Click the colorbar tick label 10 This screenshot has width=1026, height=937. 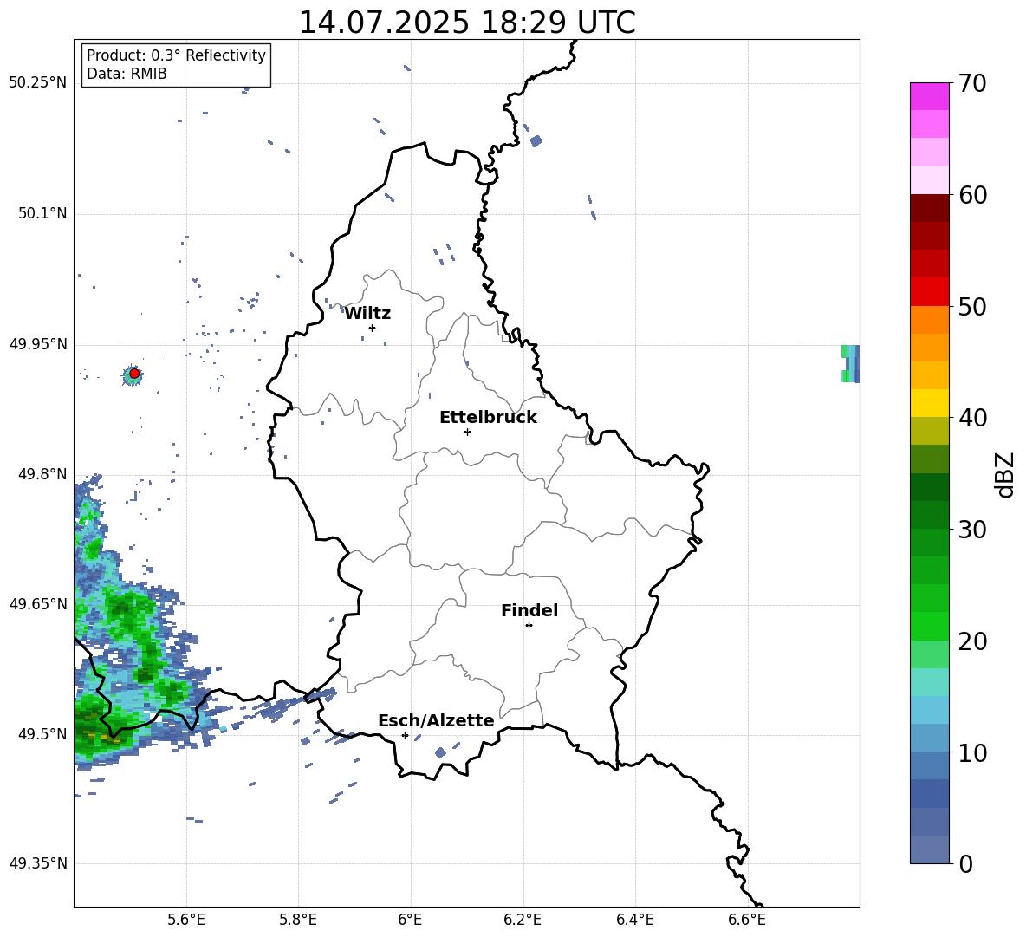[x=972, y=752]
